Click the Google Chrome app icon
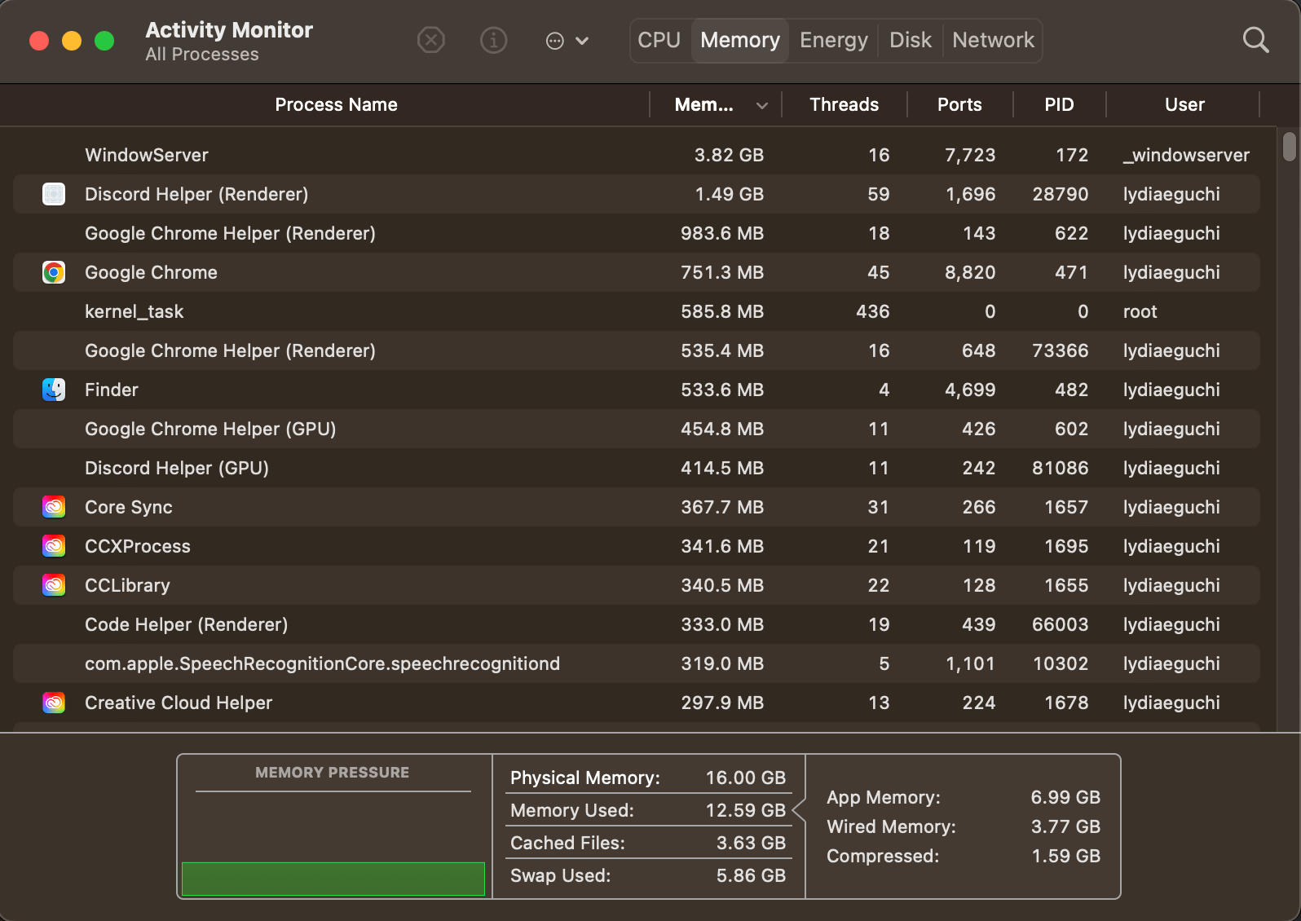 click(x=54, y=272)
